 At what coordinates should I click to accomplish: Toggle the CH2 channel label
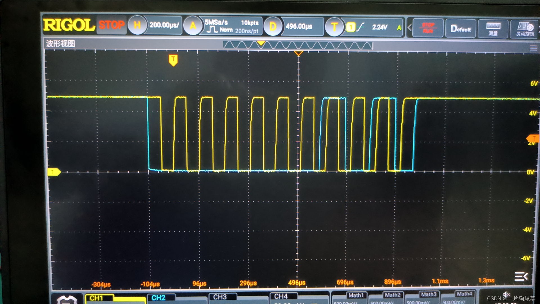(x=159, y=298)
